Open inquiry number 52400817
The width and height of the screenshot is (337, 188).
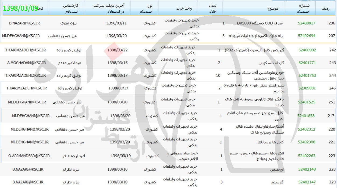(307, 23)
